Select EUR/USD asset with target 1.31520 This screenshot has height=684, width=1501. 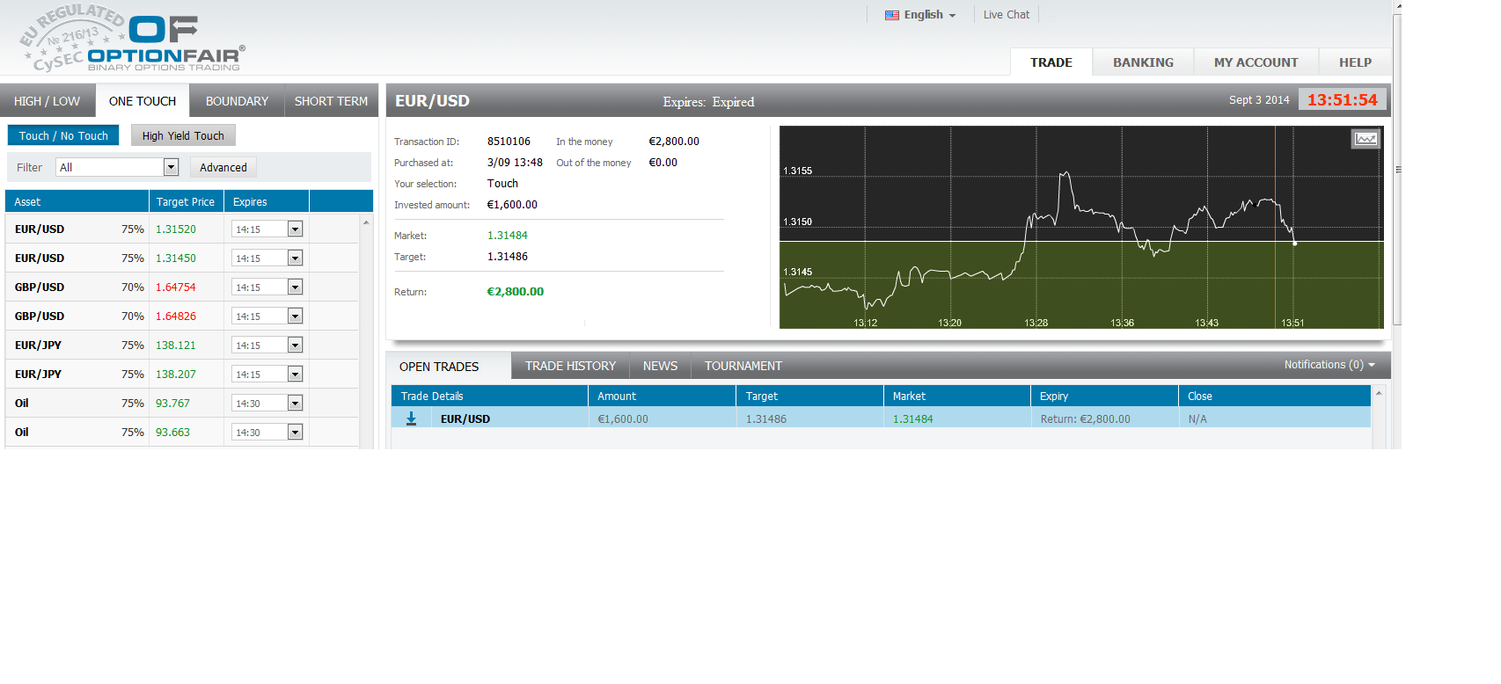pyautogui.click(x=40, y=229)
